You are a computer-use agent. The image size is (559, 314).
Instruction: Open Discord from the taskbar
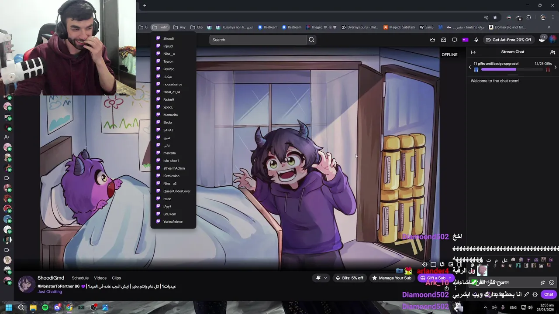(x=57, y=307)
